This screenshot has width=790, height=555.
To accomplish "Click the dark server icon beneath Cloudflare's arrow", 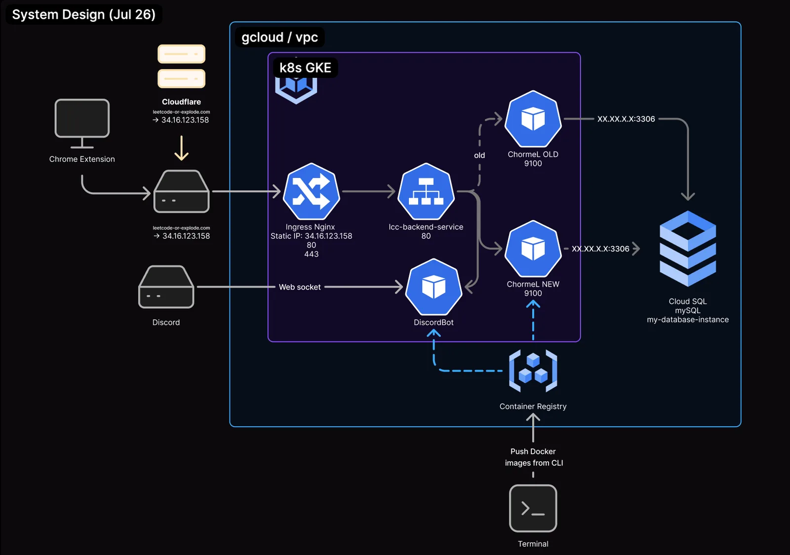I will click(x=182, y=191).
